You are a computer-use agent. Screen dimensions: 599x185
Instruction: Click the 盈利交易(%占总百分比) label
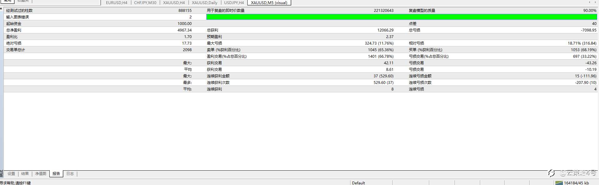tap(227, 56)
